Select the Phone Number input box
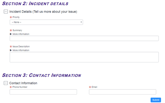The width and height of the screenshot is (165, 103). click(43, 92)
